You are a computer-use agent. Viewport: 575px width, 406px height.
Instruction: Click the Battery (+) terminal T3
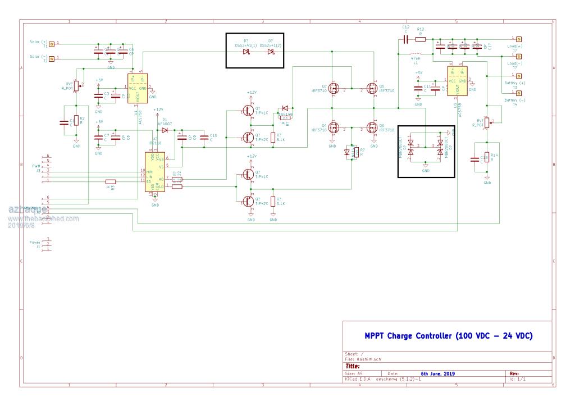pyautogui.click(x=519, y=77)
